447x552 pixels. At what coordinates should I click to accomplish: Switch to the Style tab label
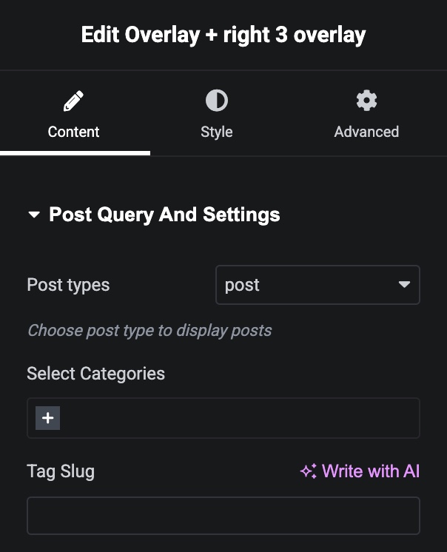tap(216, 132)
